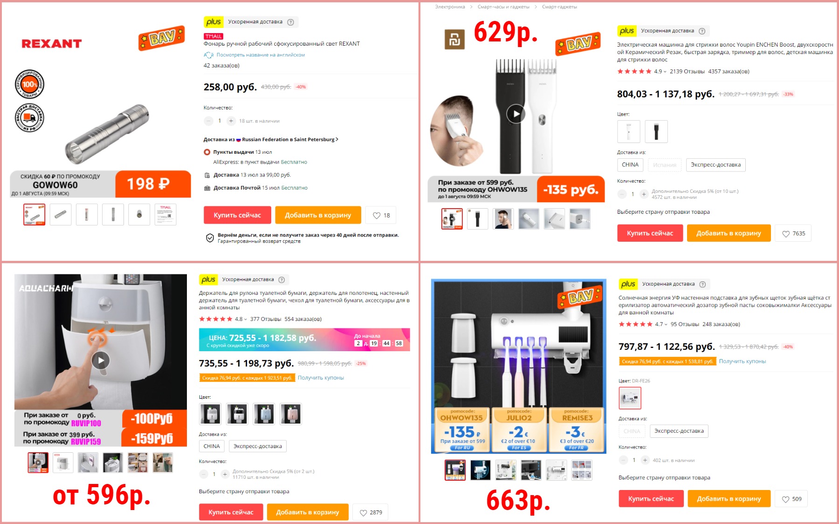Select the black hair clipper color swatch
The width and height of the screenshot is (839, 524).
[656, 132]
